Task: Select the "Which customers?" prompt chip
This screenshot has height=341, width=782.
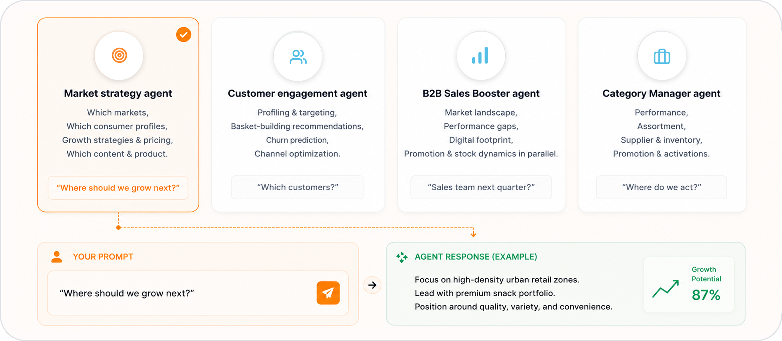Action: tap(298, 187)
